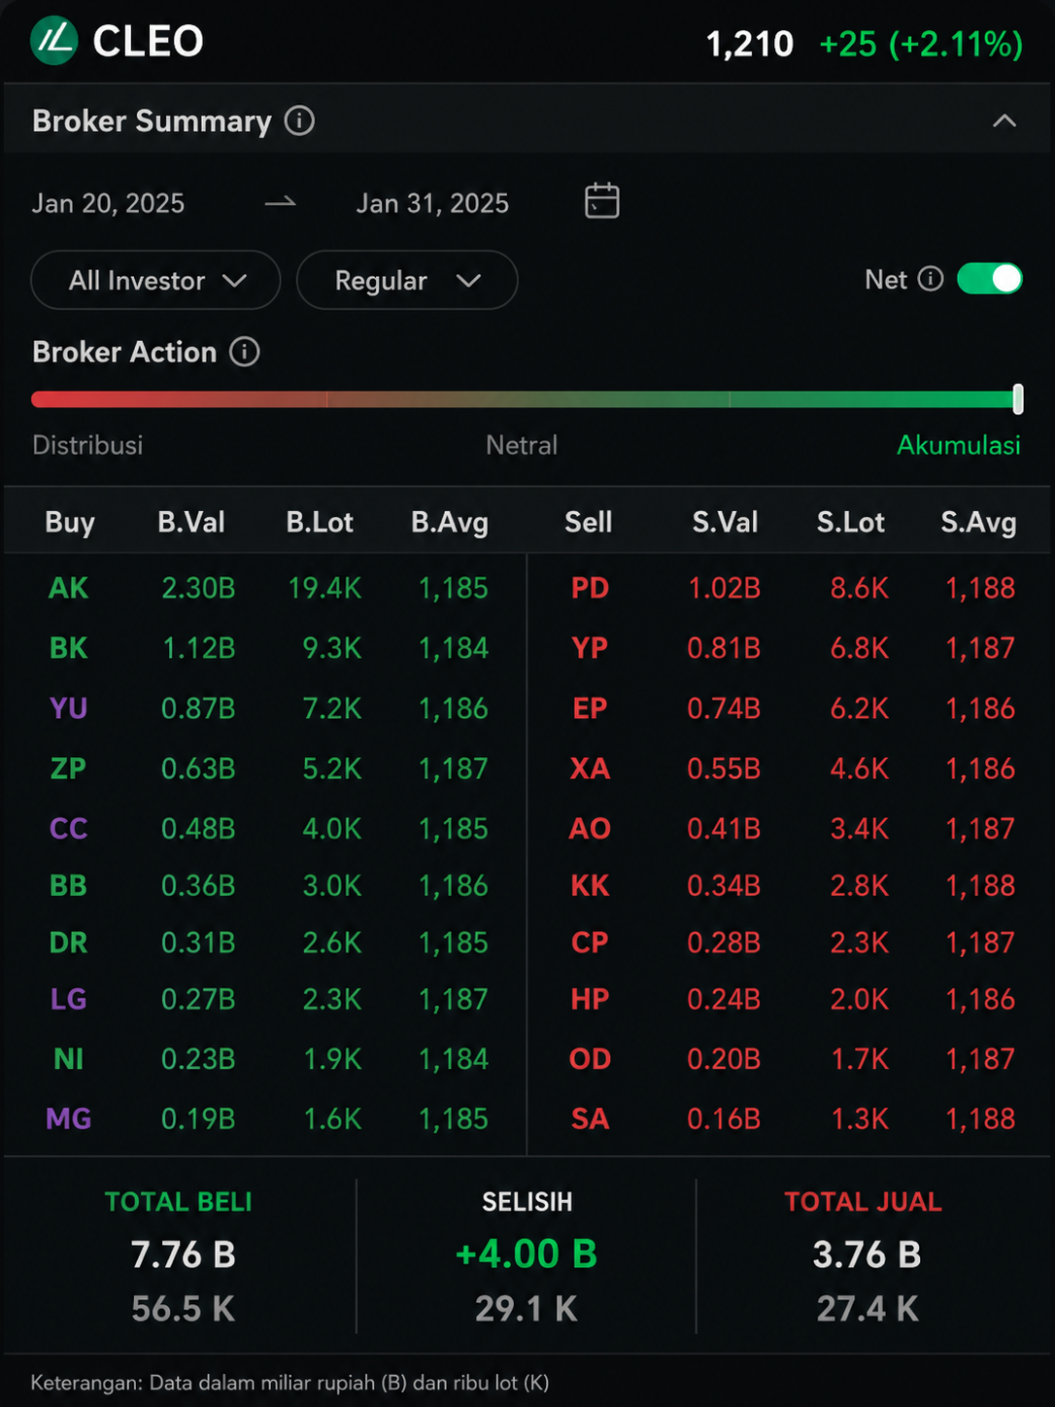Screen dimensions: 1055x1407
Task: Click the Broker Action slider handle
Action: coord(1018,399)
